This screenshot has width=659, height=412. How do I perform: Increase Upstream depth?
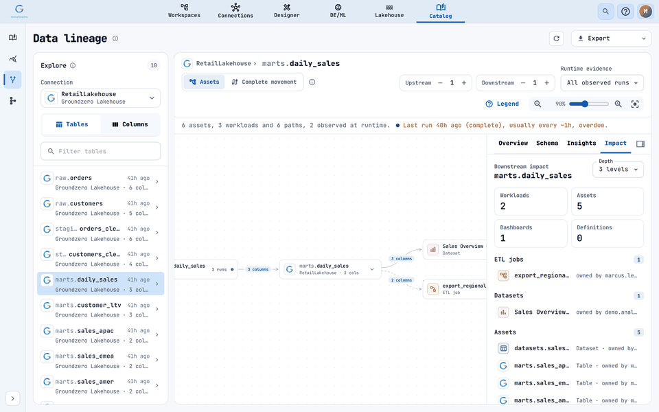pyautogui.click(x=464, y=83)
